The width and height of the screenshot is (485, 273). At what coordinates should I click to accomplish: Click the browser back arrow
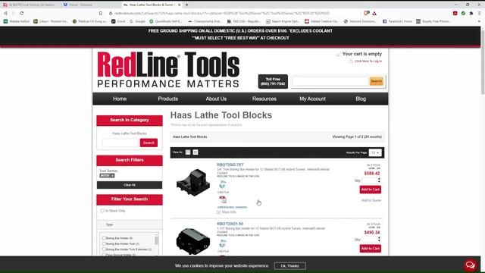click(5, 14)
